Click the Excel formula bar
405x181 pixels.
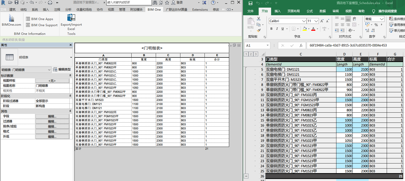pyautogui.click(x=355, y=46)
